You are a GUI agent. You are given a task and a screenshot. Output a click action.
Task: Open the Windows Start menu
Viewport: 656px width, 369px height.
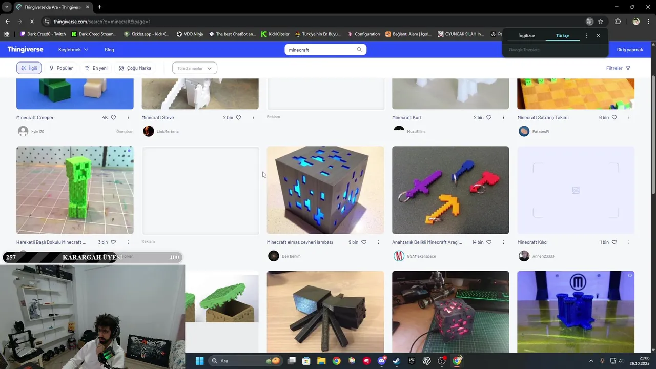tap(199, 361)
